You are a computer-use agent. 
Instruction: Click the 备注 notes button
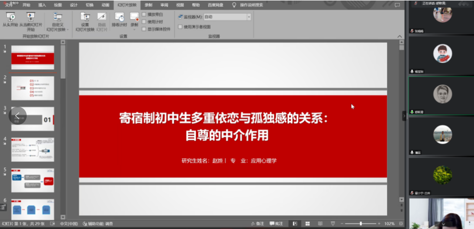click(257, 223)
